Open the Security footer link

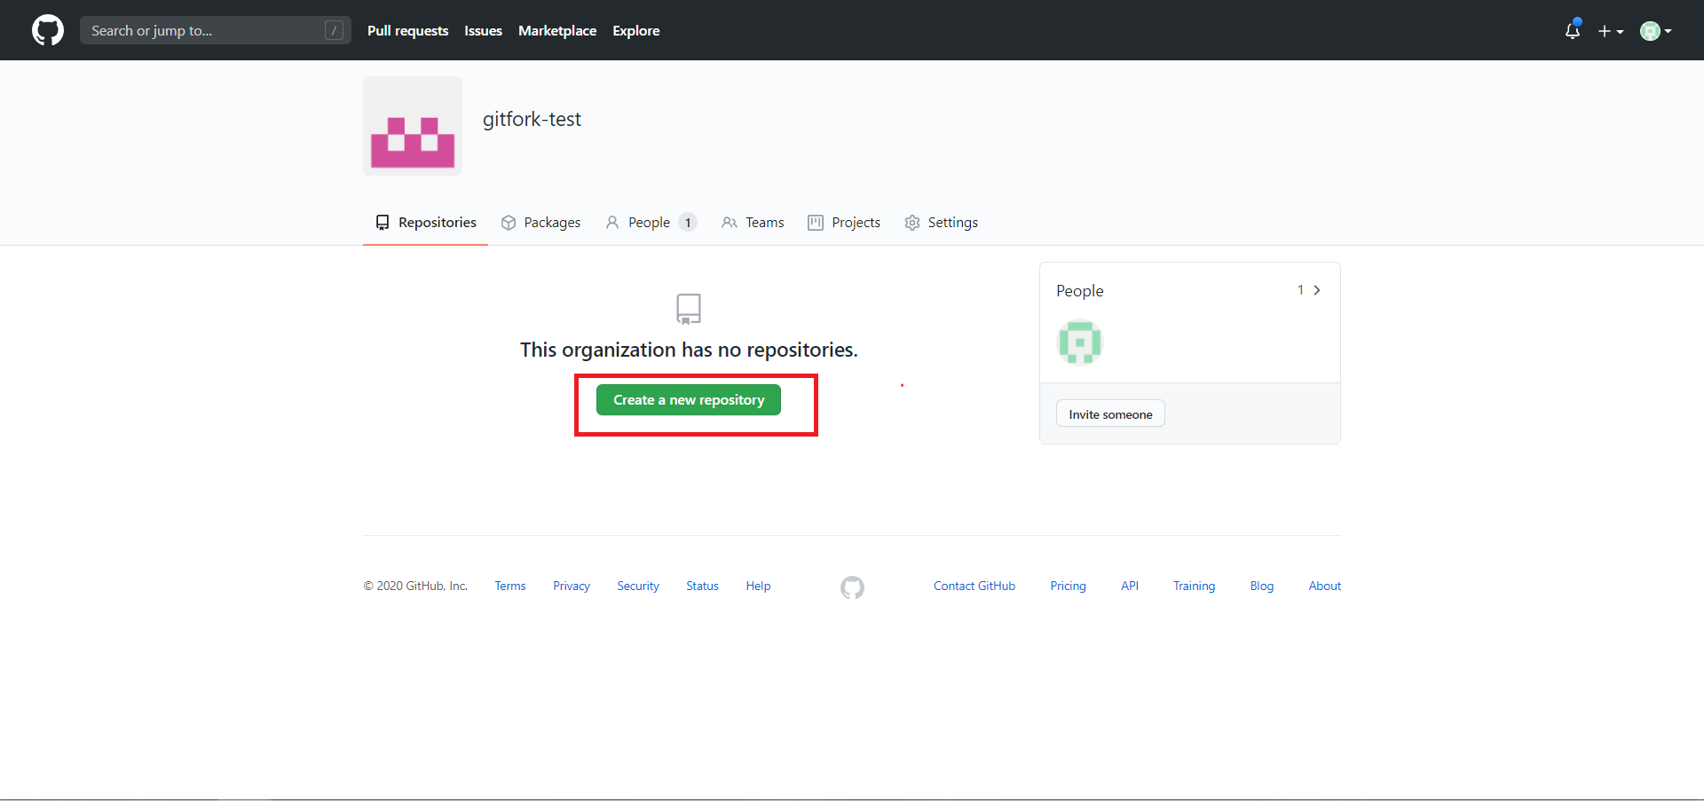[638, 587]
